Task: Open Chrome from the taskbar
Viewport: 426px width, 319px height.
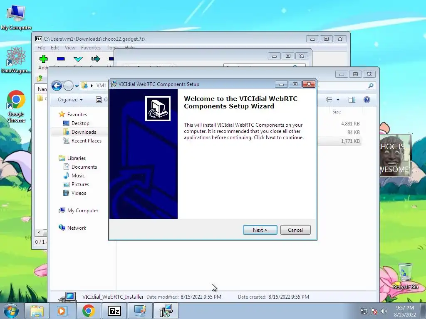Action: 89,311
